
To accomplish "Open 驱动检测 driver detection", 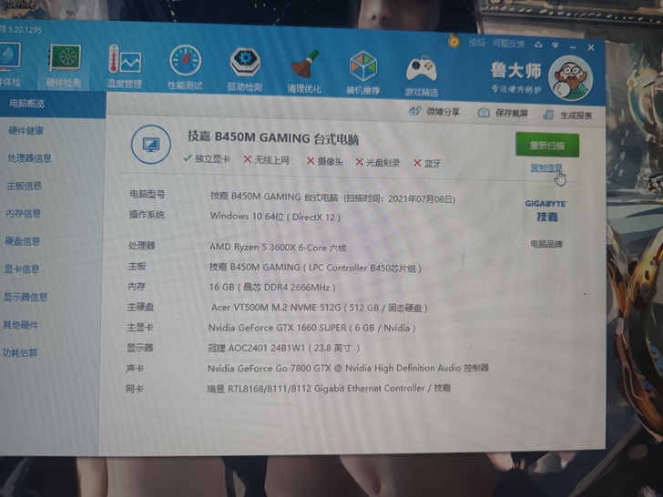I will [x=245, y=70].
